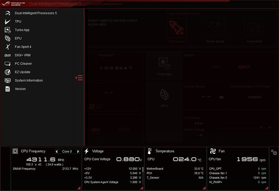The image size is (279, 191).
Task: Click the EZ Update globe icon
Action: [7, 72]
